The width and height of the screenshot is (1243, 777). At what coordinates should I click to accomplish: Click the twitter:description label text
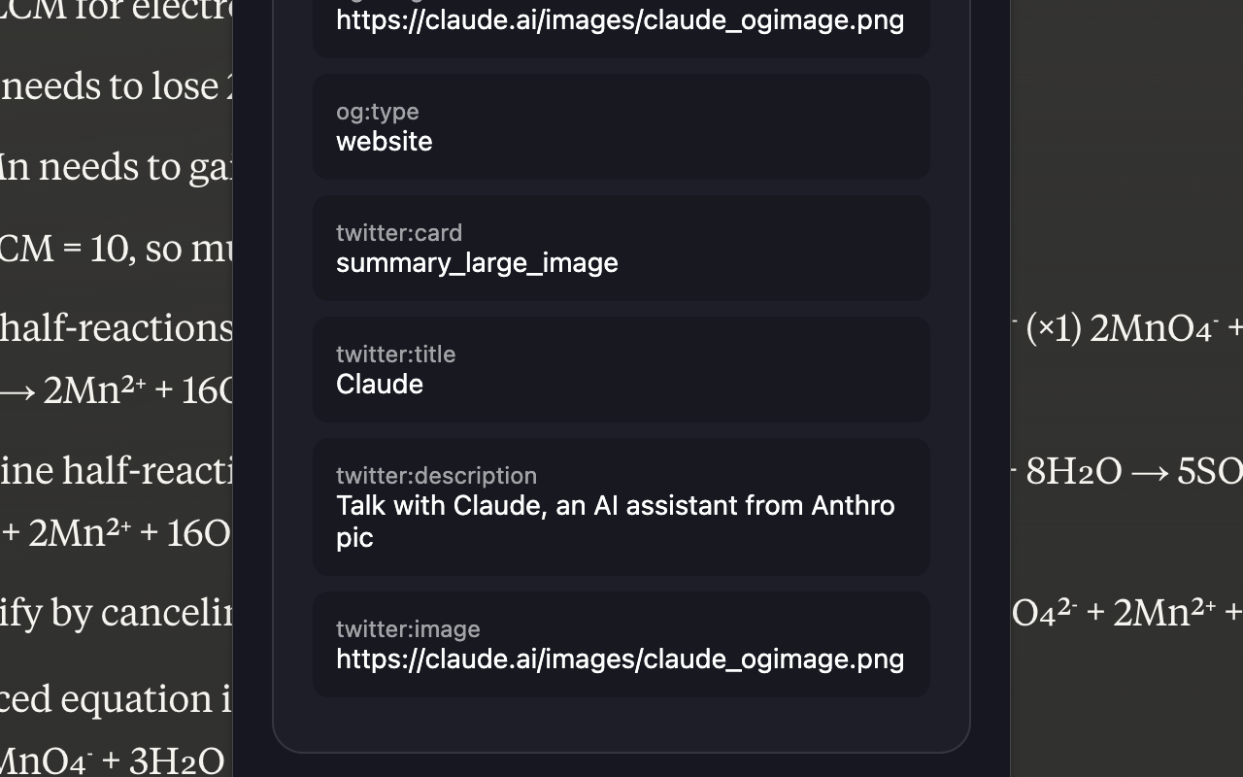click(437, 475)
